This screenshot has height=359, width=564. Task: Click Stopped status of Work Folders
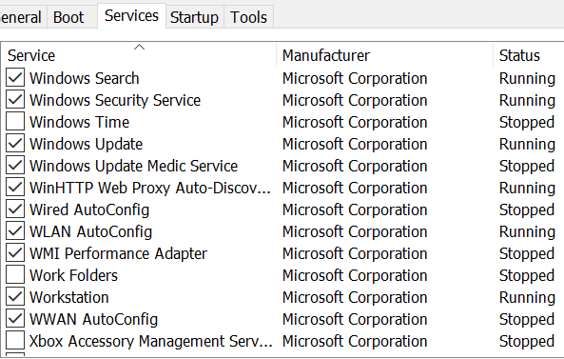click(527, 276)
